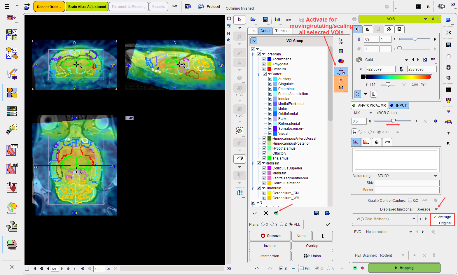Click the Overlap button
The height and width of the screenshot is (275, 458).
(312, 246)
